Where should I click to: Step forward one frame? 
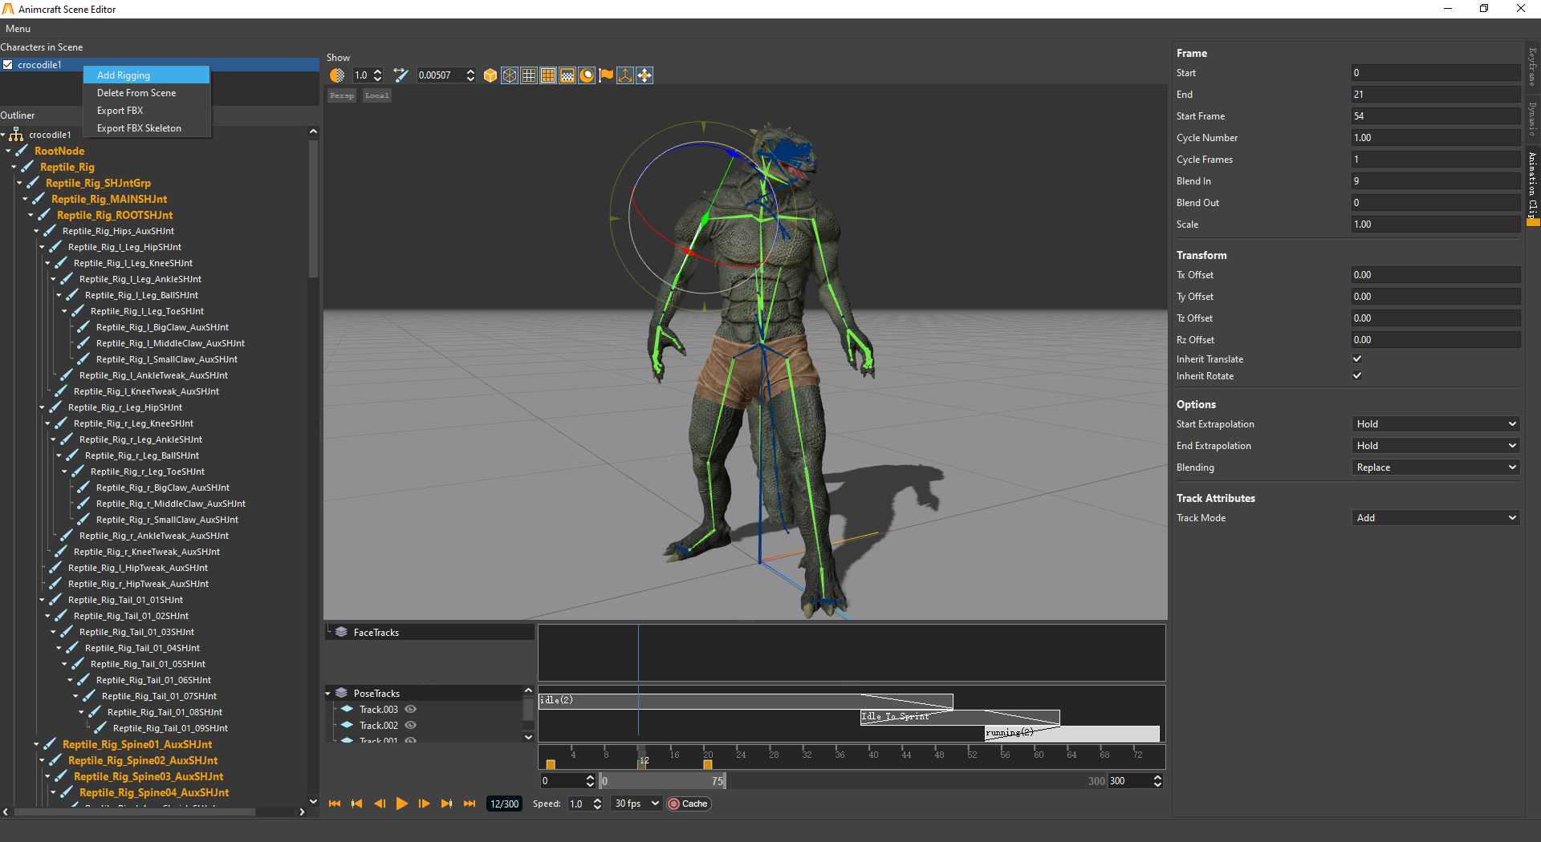tap(425, 804)
